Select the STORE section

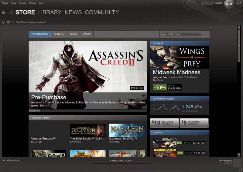click(25, 12)
